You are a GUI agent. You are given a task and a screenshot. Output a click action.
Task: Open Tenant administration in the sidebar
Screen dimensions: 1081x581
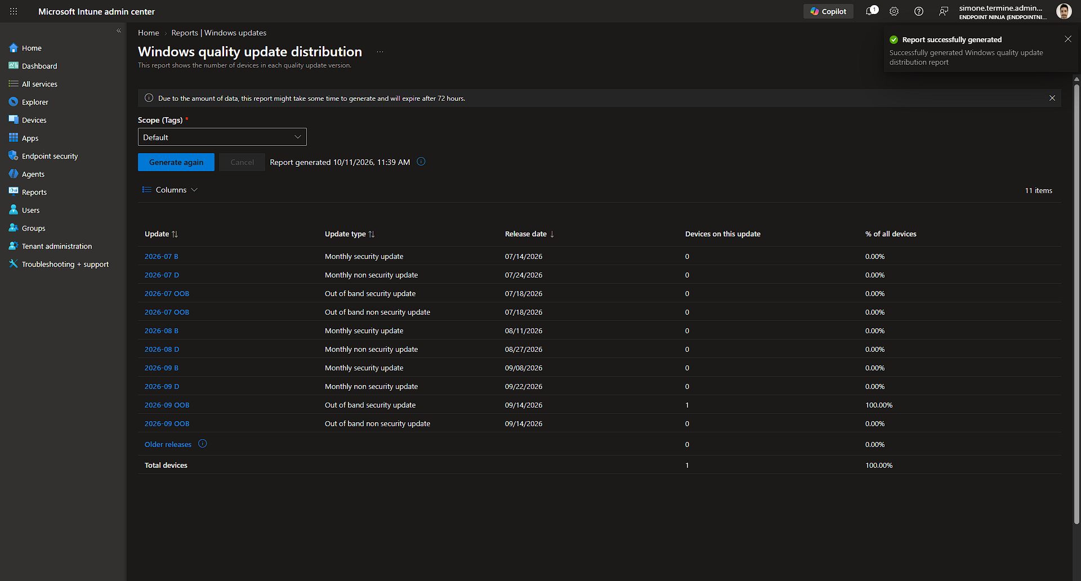tap(57, 246)
